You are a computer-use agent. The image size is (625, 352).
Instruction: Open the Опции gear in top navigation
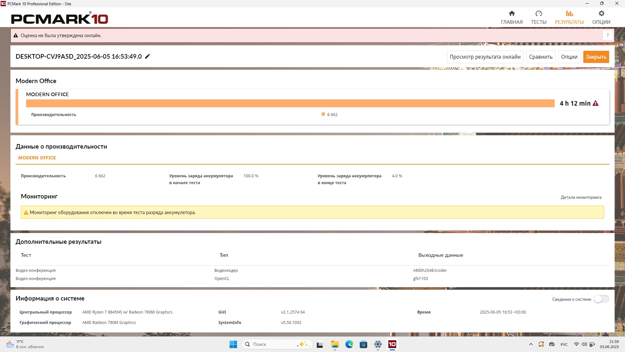pos(601,17)
